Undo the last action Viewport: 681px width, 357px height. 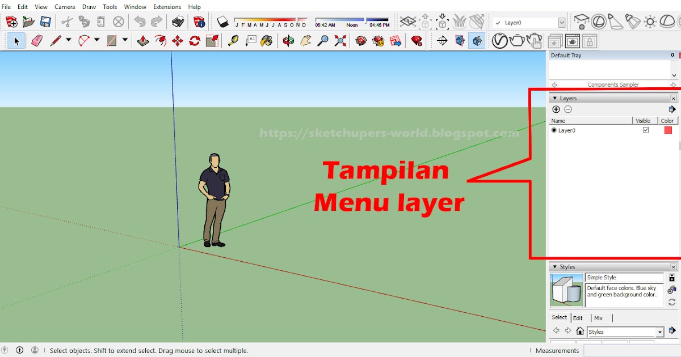[x=140, y=22]
